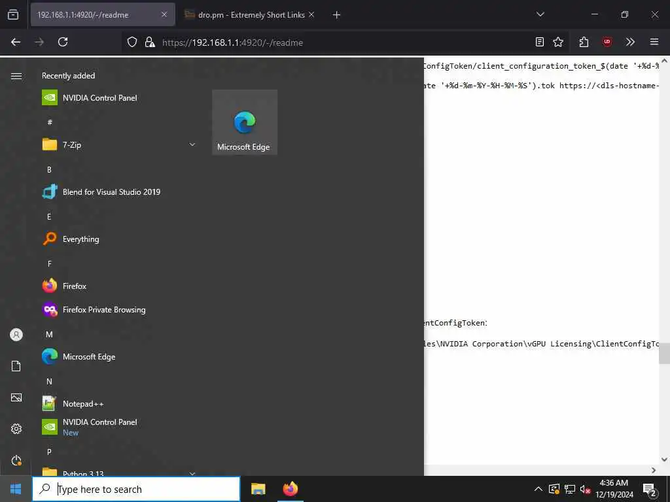Focus the Type here to search box
The image size is (670, 502).
pyautogui.click(x=136, y=489)
